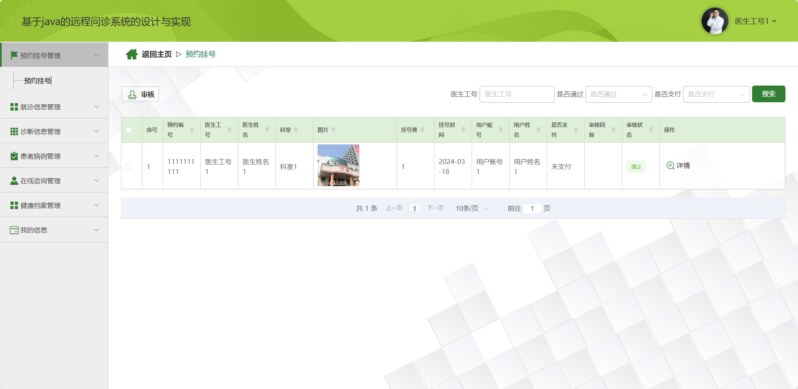
Task: Click the 预约挂号 breadcrumb text
Action: [201, 54]
